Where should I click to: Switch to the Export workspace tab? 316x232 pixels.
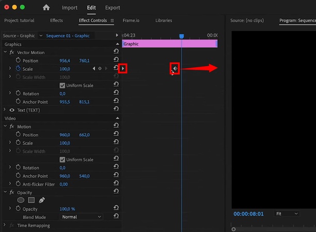112,8
